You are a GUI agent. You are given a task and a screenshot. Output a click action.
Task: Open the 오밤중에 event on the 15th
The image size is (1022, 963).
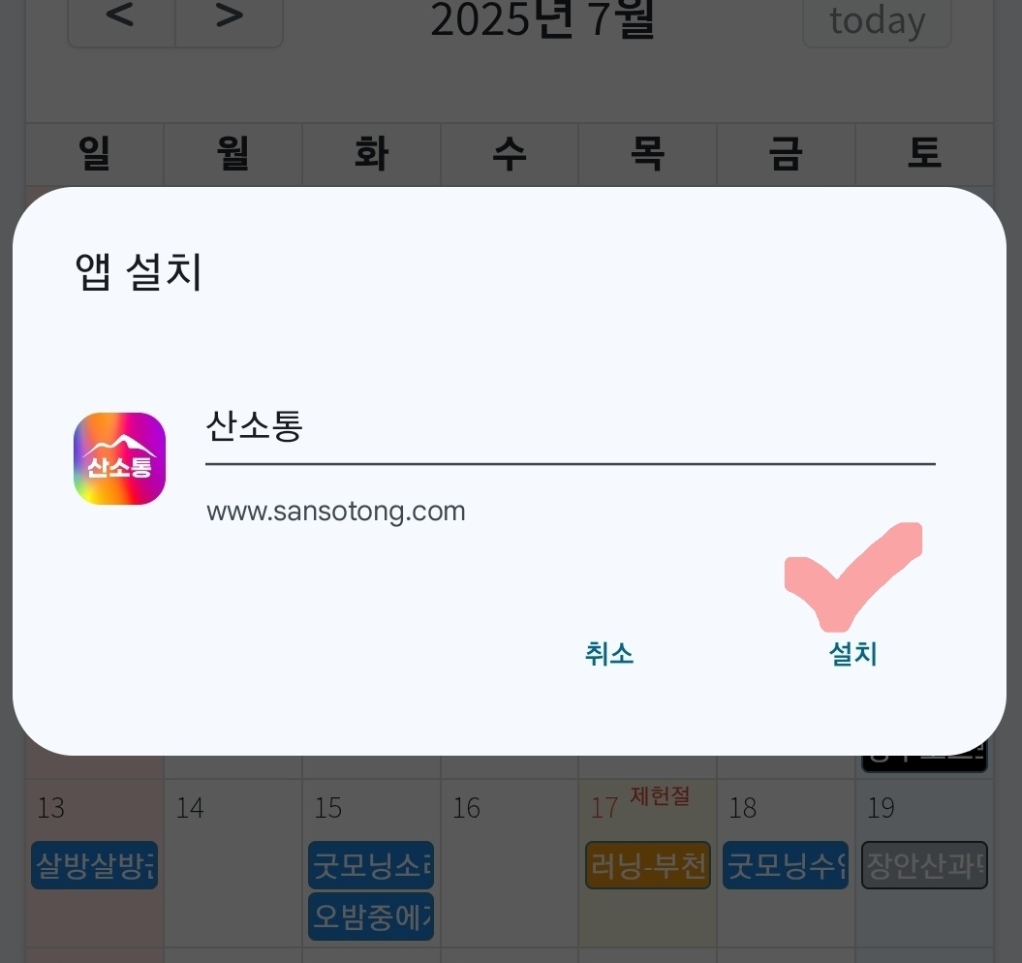pyautogui.click(x=371, y=916)
